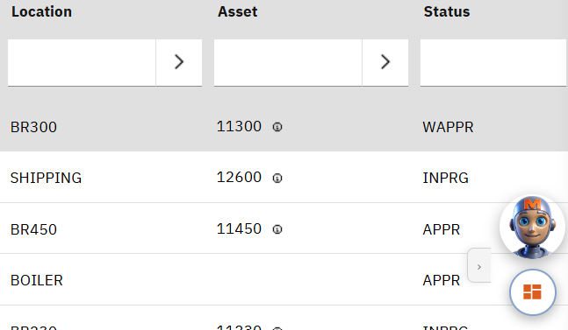Focus the Status filter text field
The image size is (568, 330).
coord(493,62)
